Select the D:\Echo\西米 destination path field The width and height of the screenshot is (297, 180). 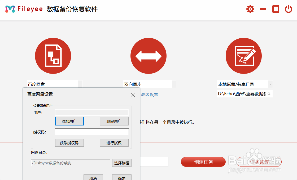pos(243,94)
